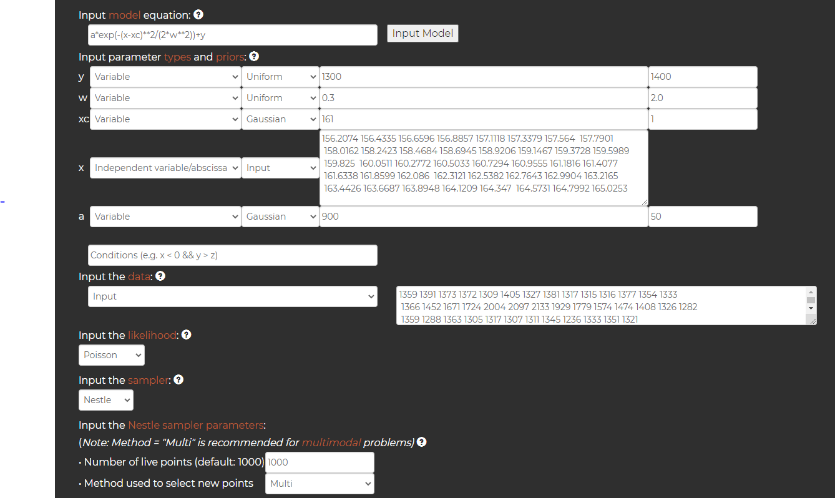Open the Uniform prior dropdown for w

coord(280,97)
